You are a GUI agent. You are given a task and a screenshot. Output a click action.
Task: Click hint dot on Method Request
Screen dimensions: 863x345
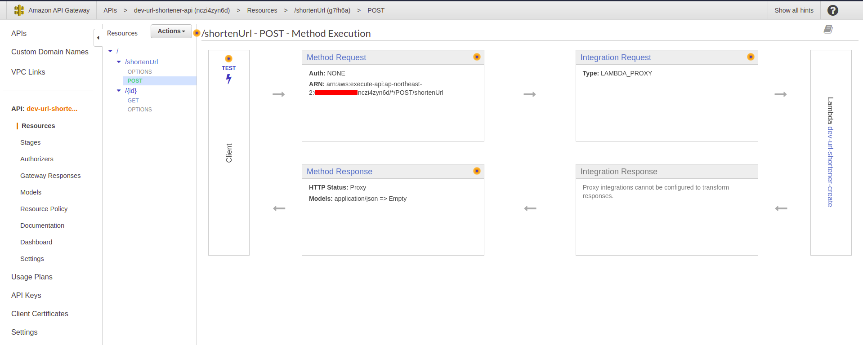click(477, 57)
